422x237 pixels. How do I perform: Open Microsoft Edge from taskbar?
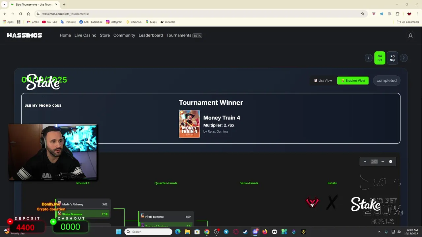(178, 232)
